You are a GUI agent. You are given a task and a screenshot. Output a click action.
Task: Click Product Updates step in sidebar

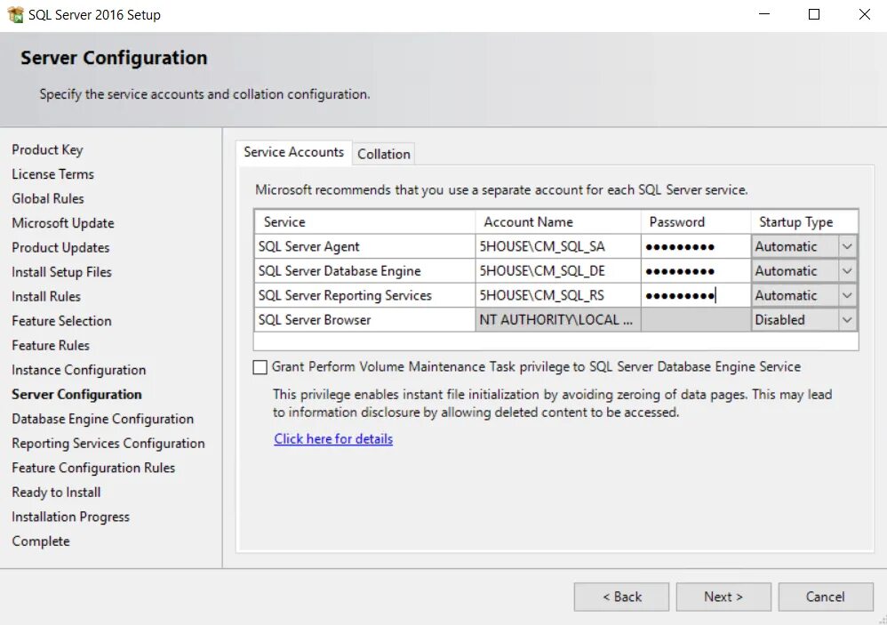coord(60,247)
